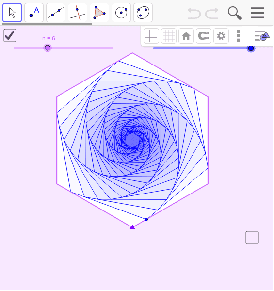Select the Move arrow tool
Viewport: 274px width, 291px height.
(x=12, y=13)
